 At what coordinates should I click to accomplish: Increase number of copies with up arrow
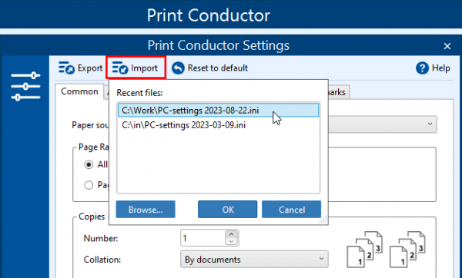(231, 234)
